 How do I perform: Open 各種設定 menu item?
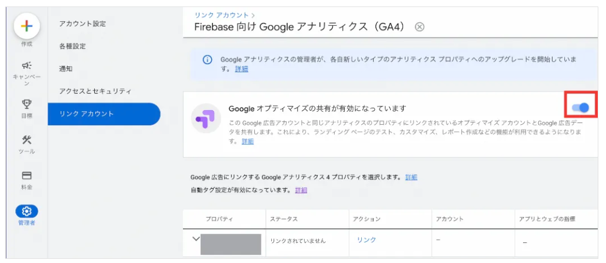click(x=72, y=46)
